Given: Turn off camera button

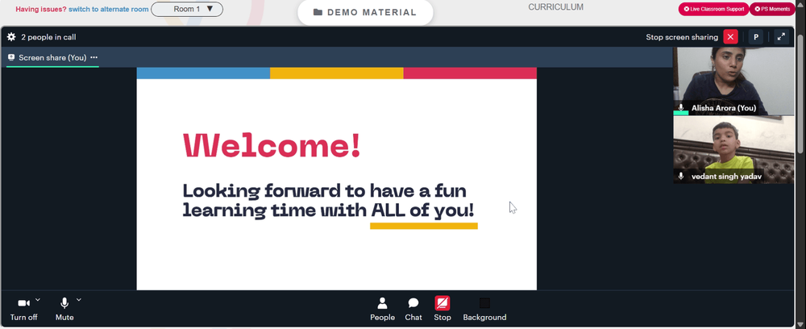Looking at the screenshot, I should [23, 309].
